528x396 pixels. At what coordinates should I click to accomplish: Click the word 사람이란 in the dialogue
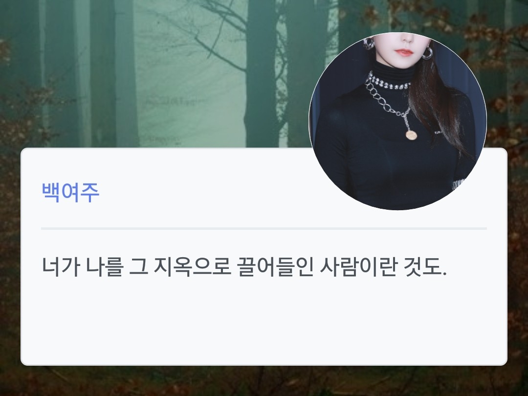tap(358, 266)
